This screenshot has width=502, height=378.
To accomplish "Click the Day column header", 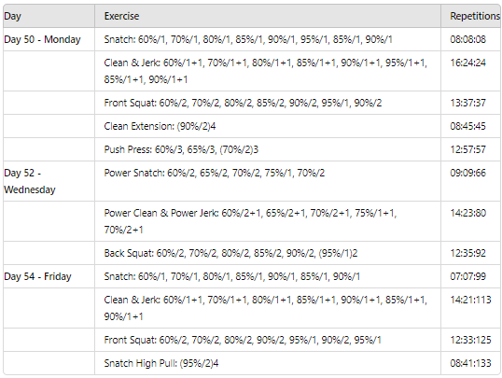I will point(49,16).
